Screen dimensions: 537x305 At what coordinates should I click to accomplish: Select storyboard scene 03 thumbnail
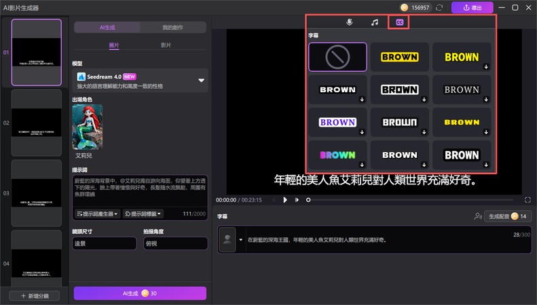tap(36, 193)
